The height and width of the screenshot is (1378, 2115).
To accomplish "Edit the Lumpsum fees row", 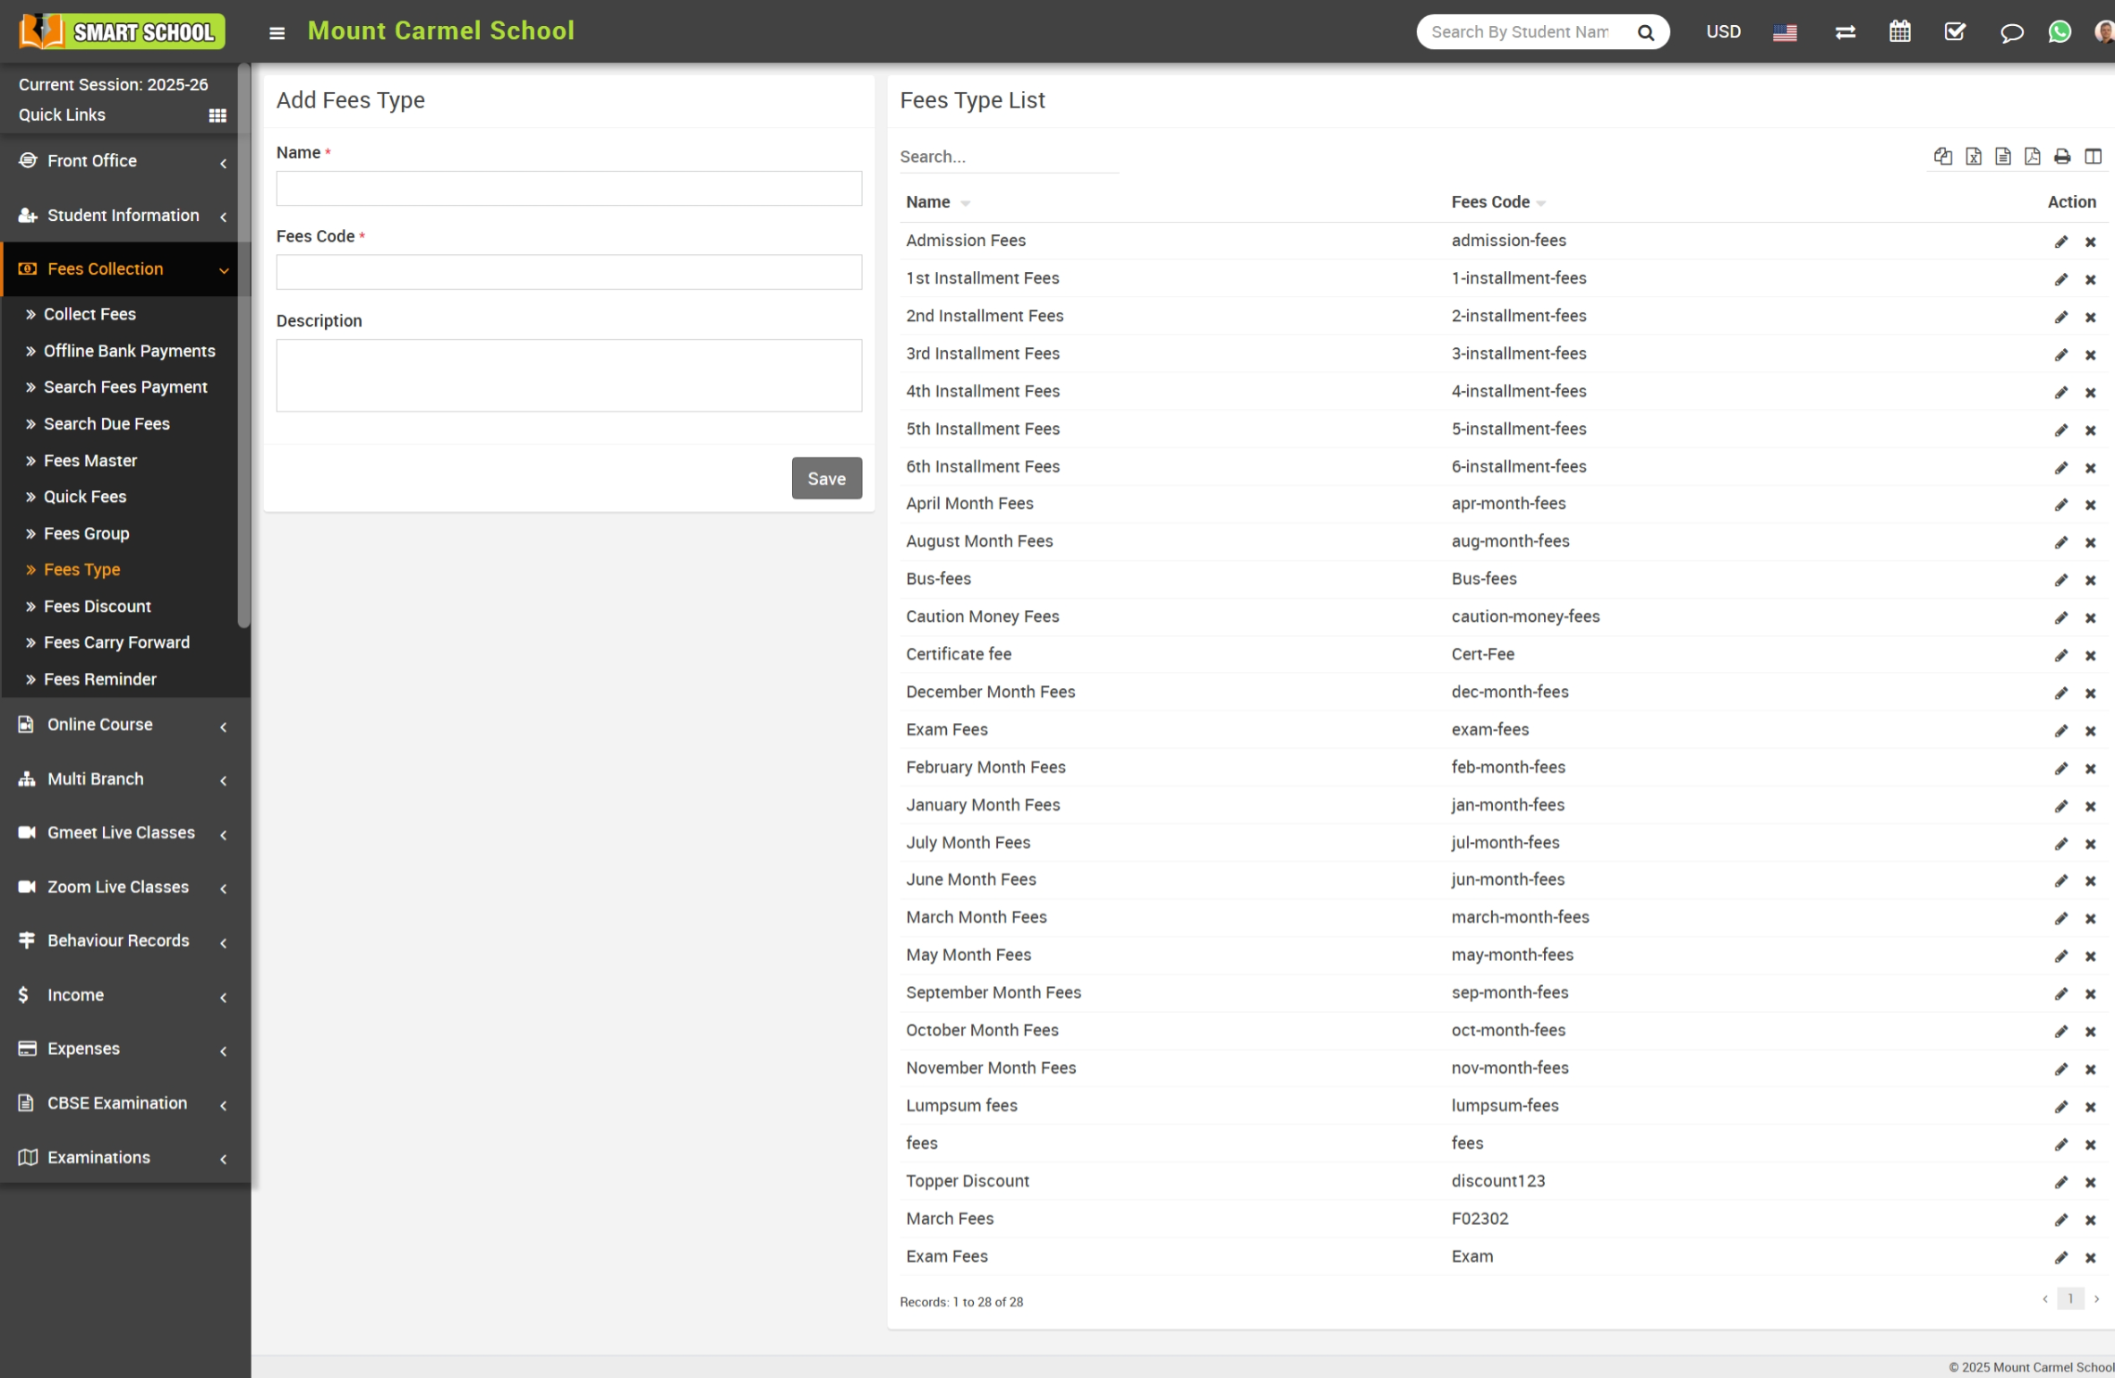I will tap(2060, 1107).
